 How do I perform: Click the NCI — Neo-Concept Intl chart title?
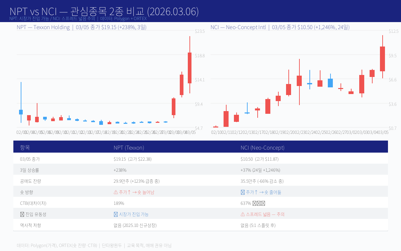pyautogui.click(x=280, y=27)
